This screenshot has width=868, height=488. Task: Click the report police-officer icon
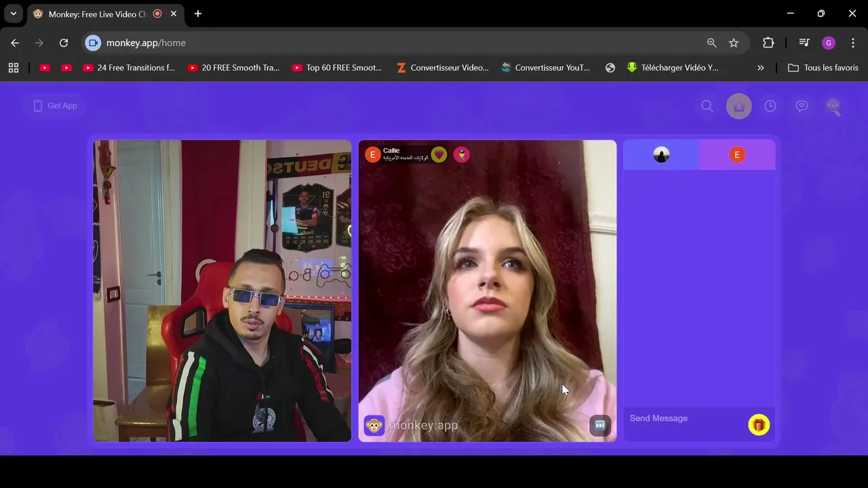[x=461, y=155]
